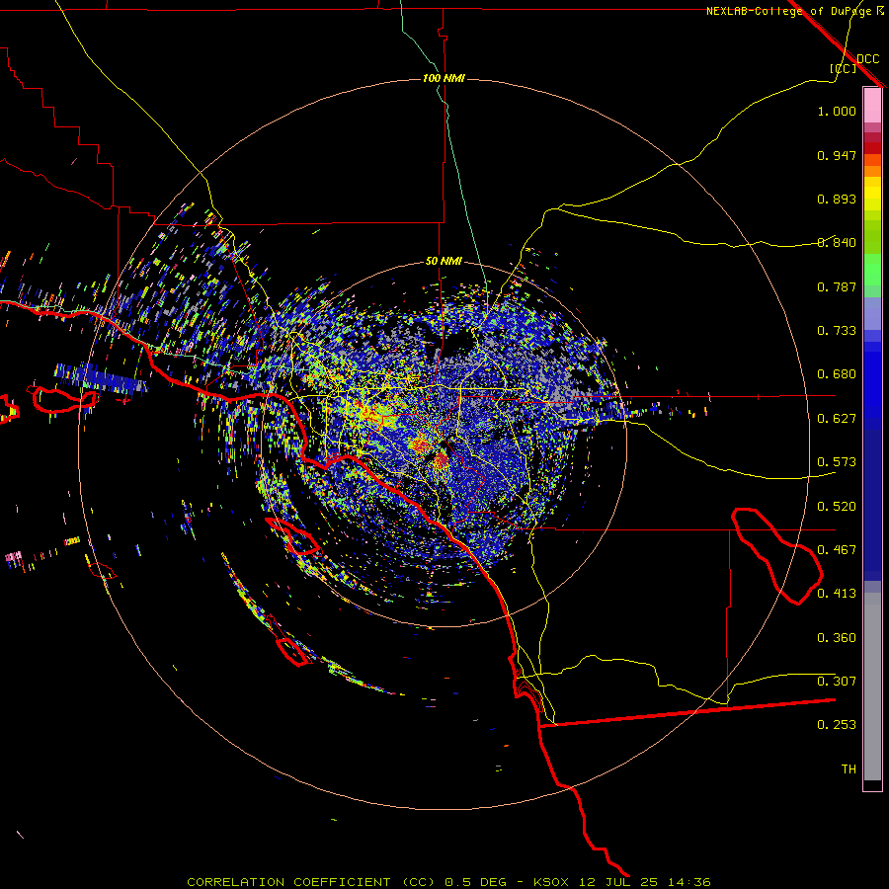Click the 0.467 scale value

pos(837,550)
